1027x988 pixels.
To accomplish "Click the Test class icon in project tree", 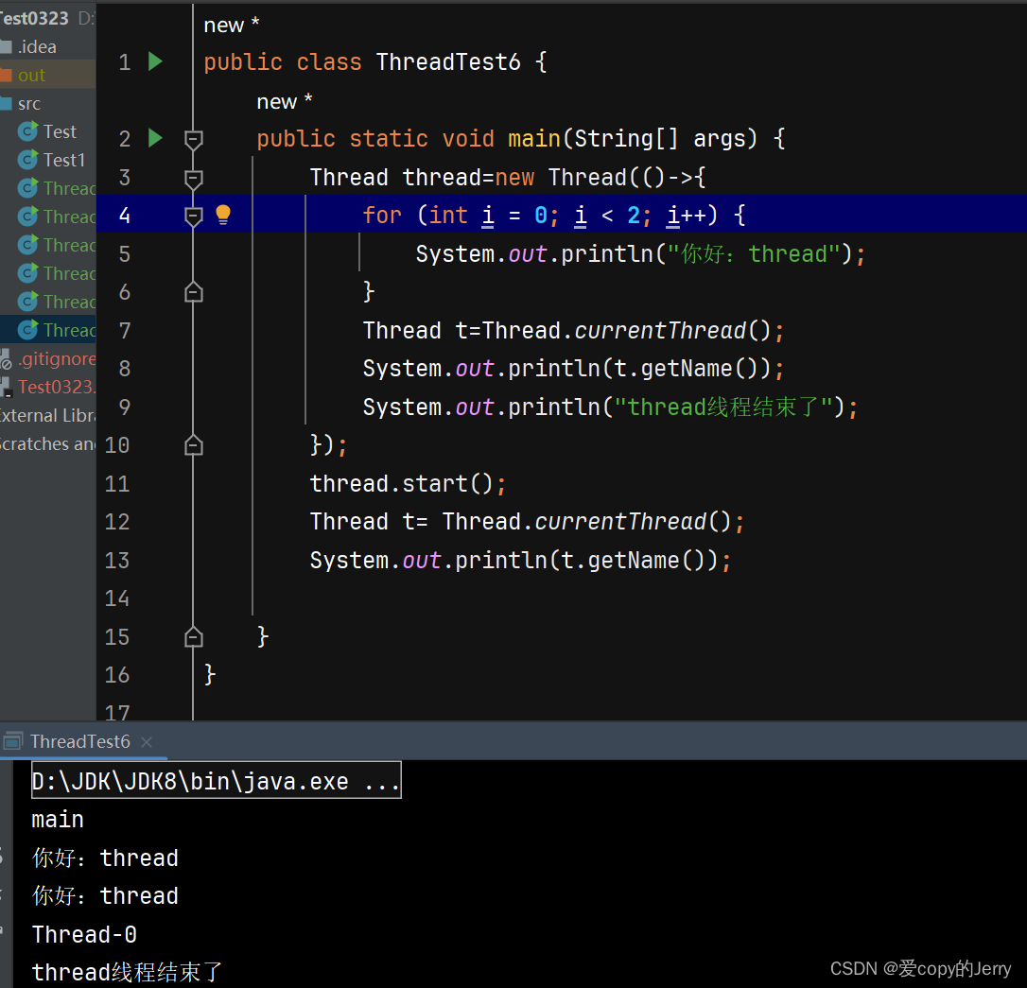I will coord(26,130).
